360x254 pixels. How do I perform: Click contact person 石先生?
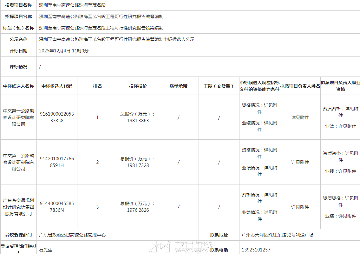point(46,250)
